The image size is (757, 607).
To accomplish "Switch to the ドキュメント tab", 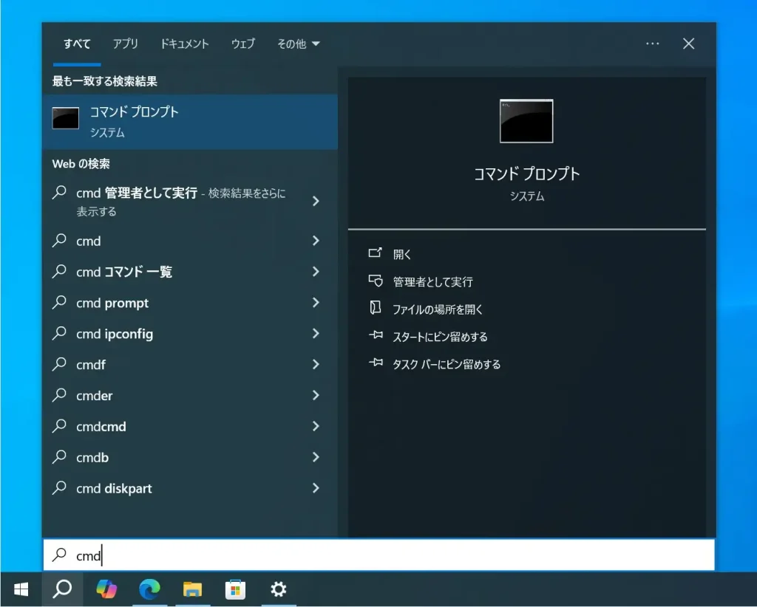I will point(184,44).
